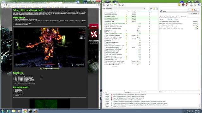Click the yellow folder icon above mod list
Viewport: 202px width, 113px height.
coord(154,8)
